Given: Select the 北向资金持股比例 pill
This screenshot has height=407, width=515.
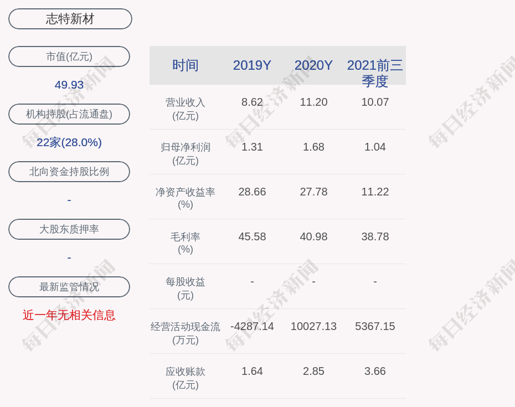Looking at the screenshot, I should (x=69, y=172).
